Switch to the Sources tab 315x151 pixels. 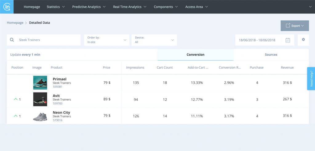coord(271,55)
